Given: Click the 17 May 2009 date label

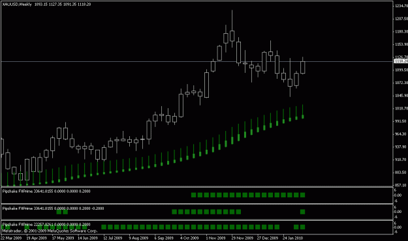Looking at the screenshot, I should click(63, 238).
